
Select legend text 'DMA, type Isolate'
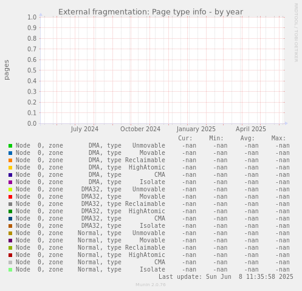click(127, 182)
